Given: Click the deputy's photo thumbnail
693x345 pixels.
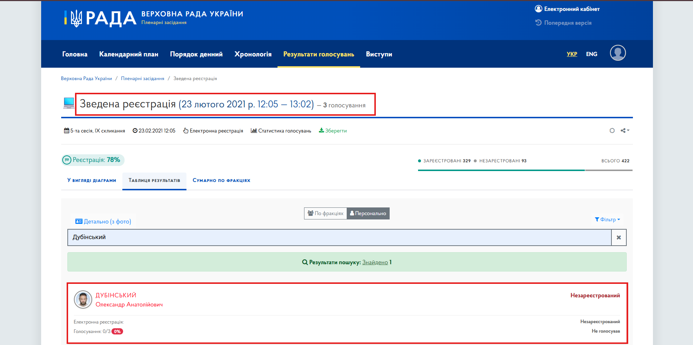Looking at the screenshot, I should click(x=83, y=300).
